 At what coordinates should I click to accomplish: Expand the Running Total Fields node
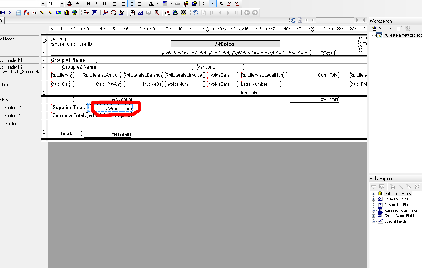373,210
